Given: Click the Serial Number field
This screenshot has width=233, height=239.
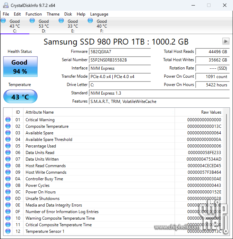Looking at the screenshot, I should tap(120, 60).
